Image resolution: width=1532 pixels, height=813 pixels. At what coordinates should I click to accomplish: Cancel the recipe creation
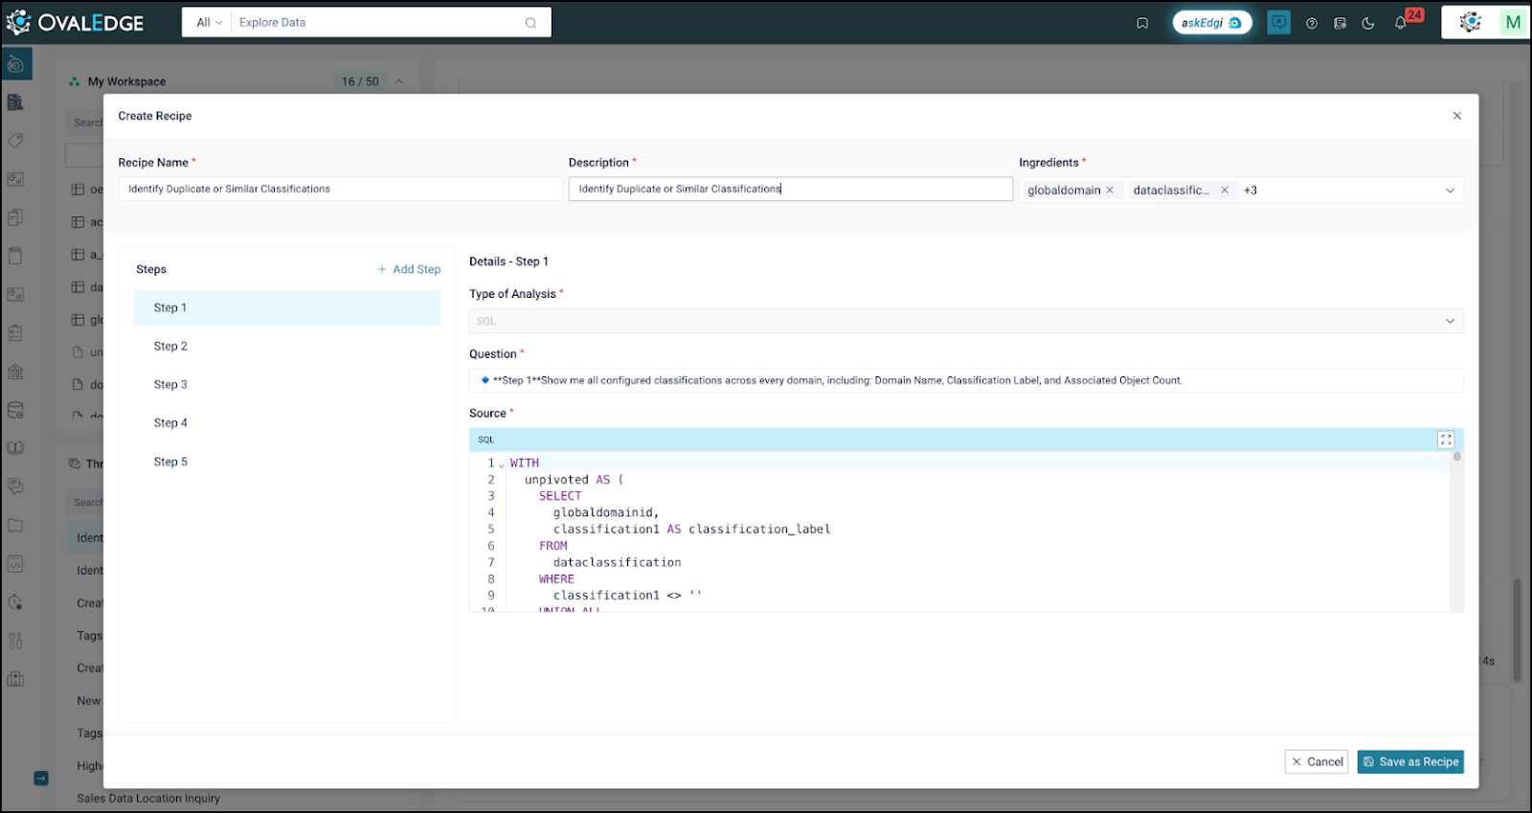tap(1317, 762)
